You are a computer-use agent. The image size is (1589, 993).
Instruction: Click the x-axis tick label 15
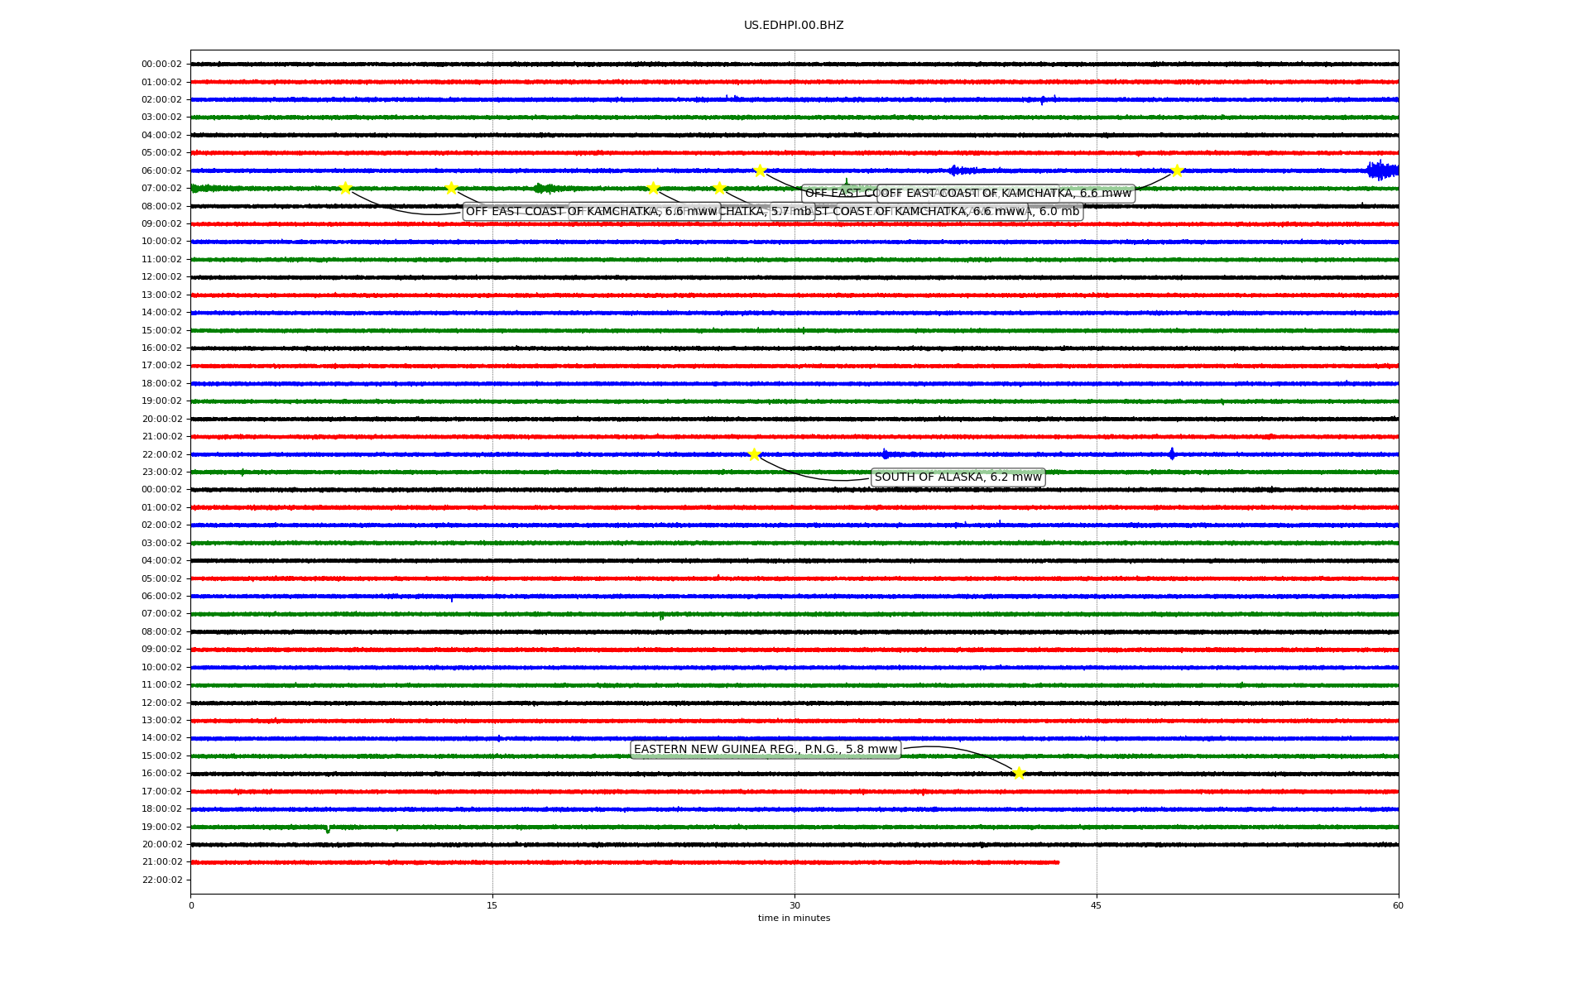[492, 905]
